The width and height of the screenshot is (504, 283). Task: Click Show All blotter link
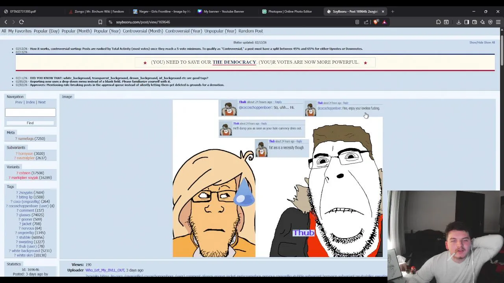tap(489, 42)
